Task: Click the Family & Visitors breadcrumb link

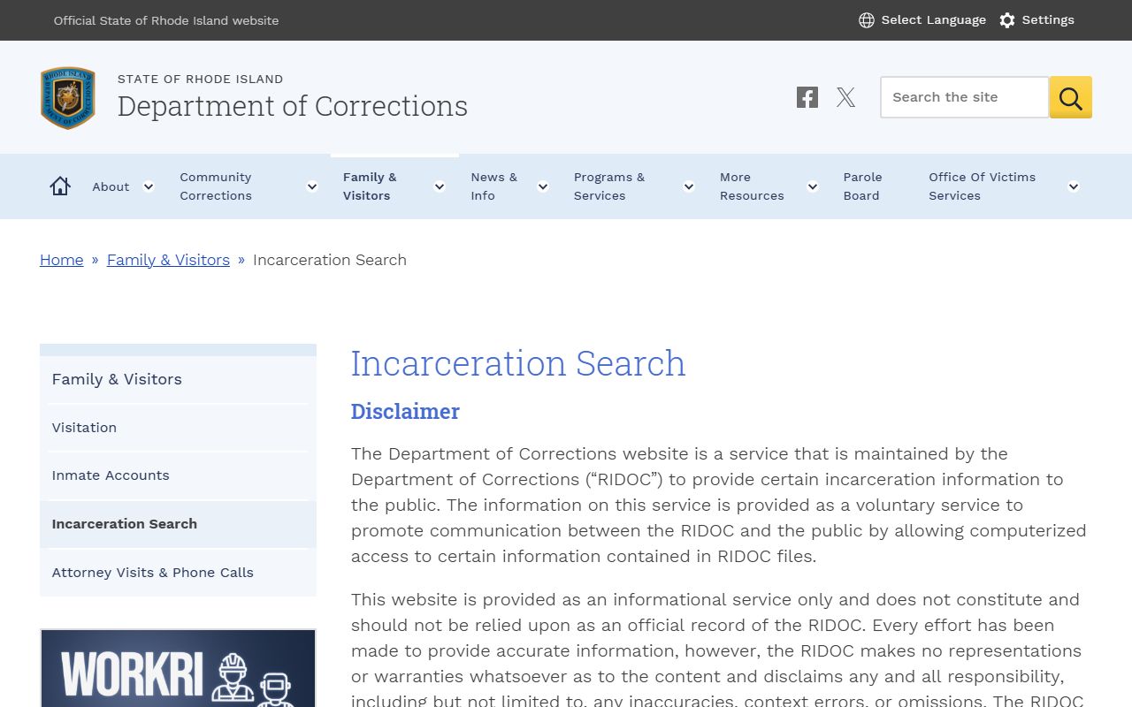Action: point(168,260)
